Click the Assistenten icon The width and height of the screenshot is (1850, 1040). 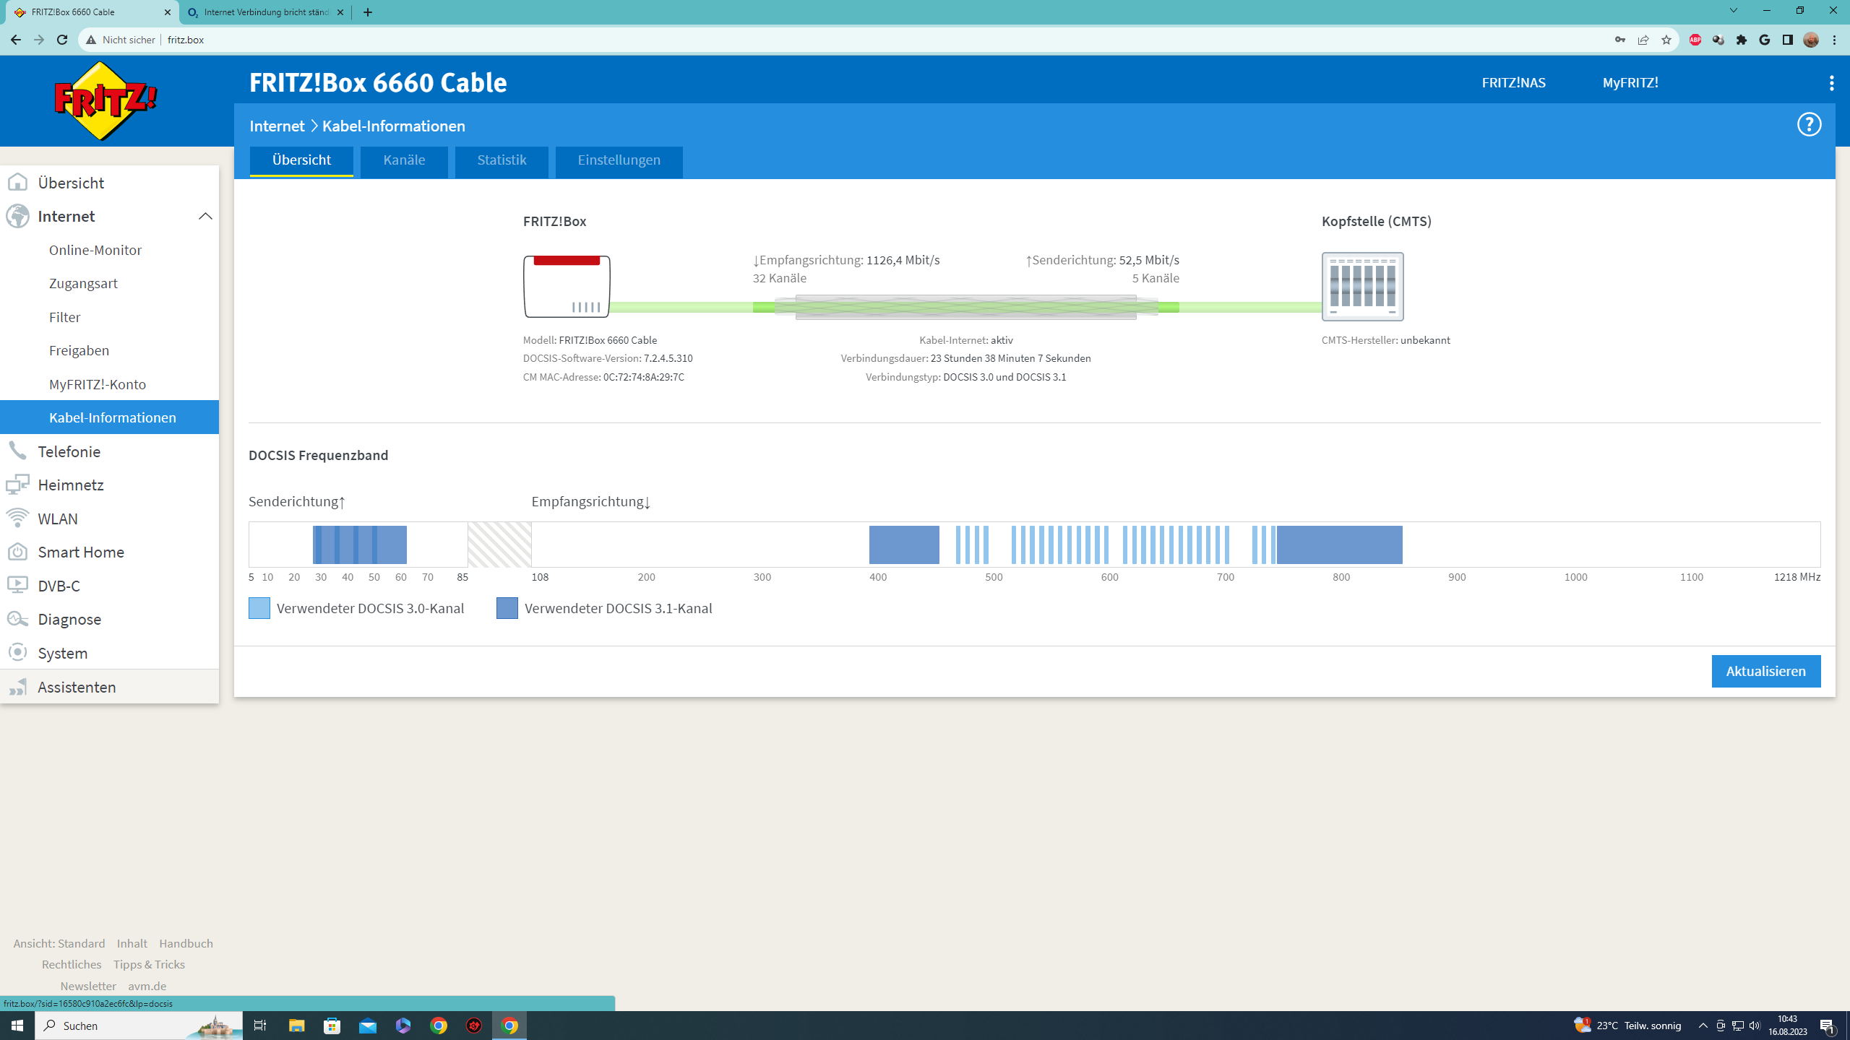tap(17, 687)
